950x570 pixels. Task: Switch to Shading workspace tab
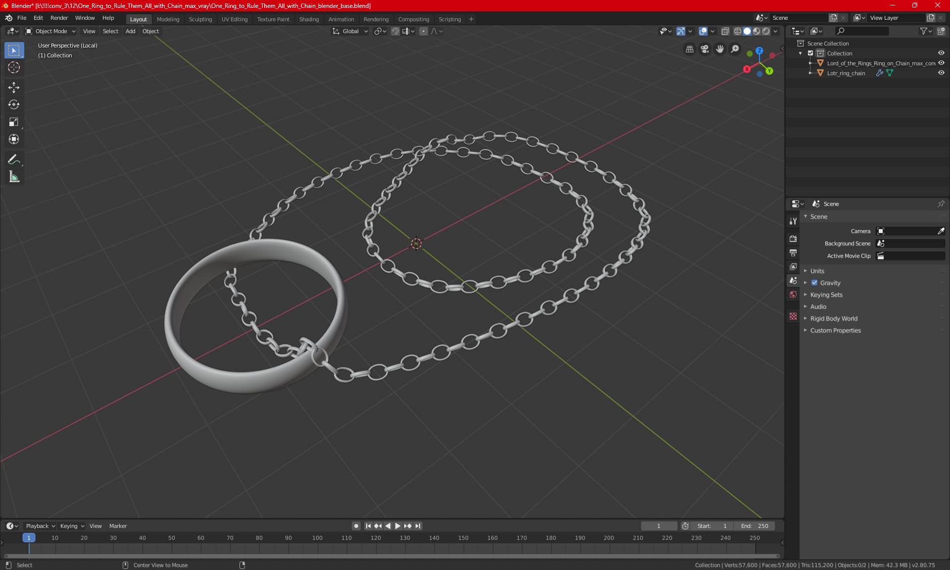[309, 19]
